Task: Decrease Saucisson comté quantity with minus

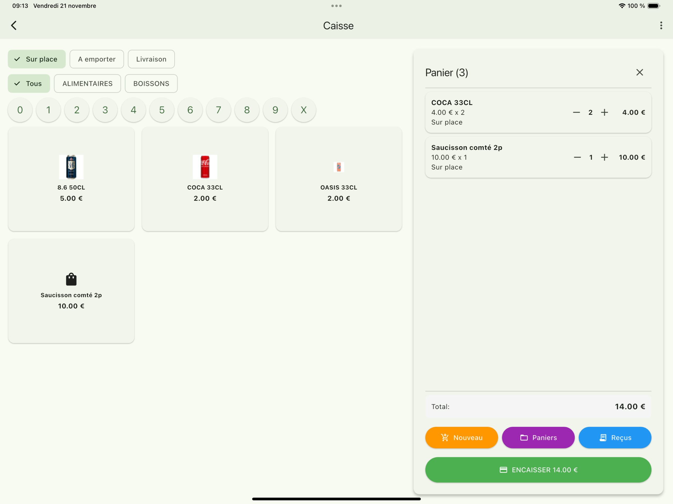Action: tap(577, 157)
